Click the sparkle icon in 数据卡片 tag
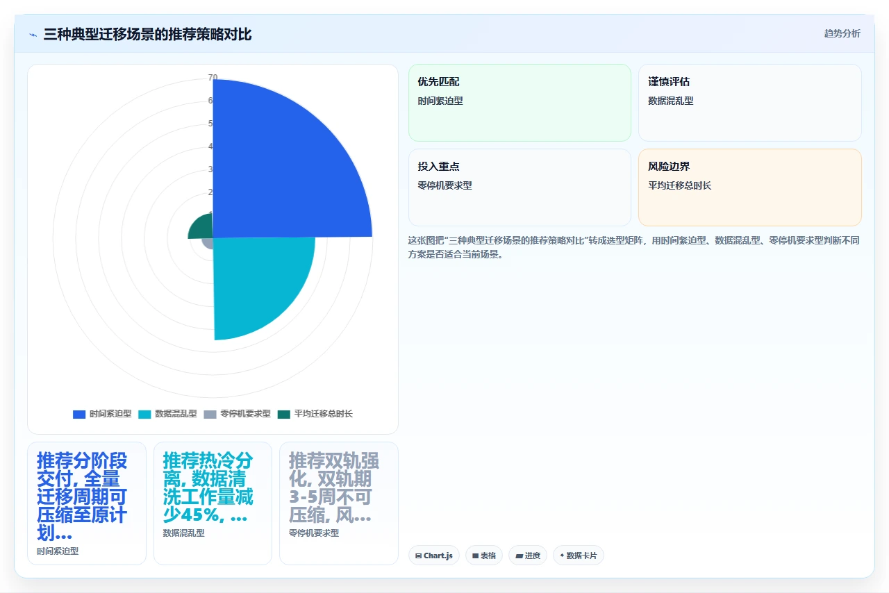Screen dimensions: 889x593 (562, 556)
